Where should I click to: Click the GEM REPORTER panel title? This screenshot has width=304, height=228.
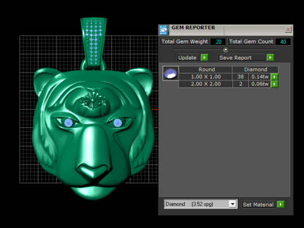[193, 28]
